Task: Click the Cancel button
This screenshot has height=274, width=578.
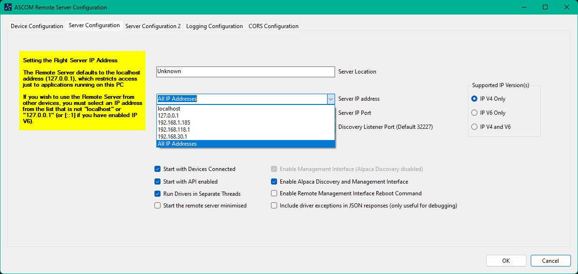Action: [550, 261]
